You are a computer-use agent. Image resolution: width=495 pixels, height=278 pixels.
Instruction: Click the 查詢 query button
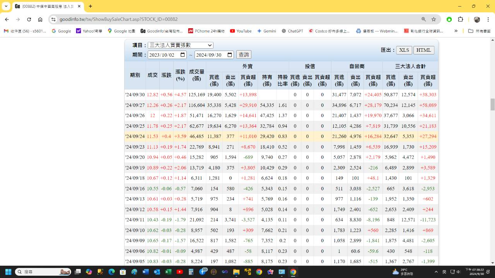[244, 55]
